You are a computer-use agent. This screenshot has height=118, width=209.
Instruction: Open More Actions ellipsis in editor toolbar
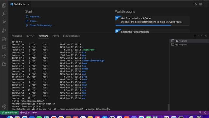(205, 4)
